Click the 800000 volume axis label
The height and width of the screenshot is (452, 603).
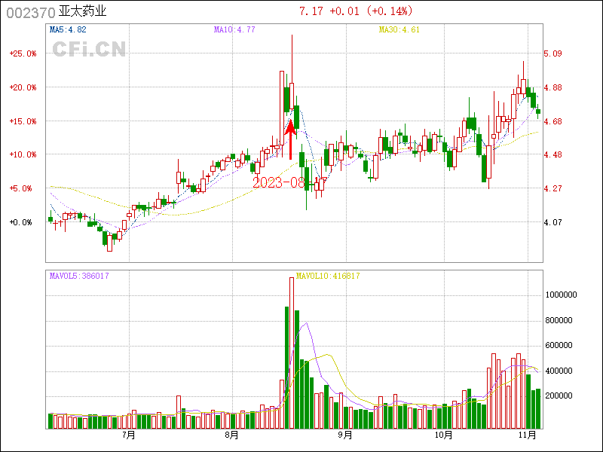click(559, 320)
